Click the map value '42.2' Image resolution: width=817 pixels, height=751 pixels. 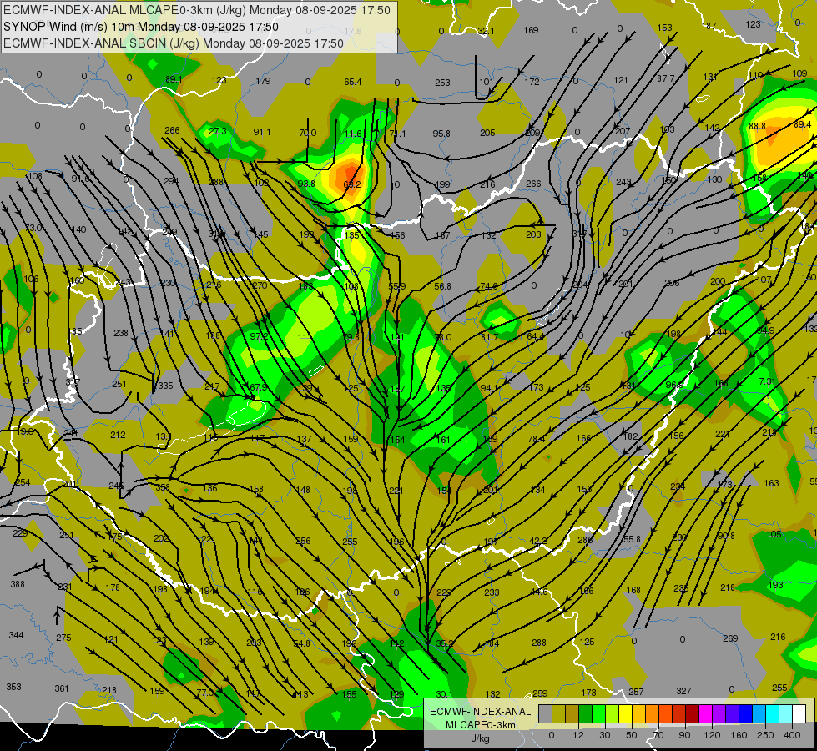537,541
